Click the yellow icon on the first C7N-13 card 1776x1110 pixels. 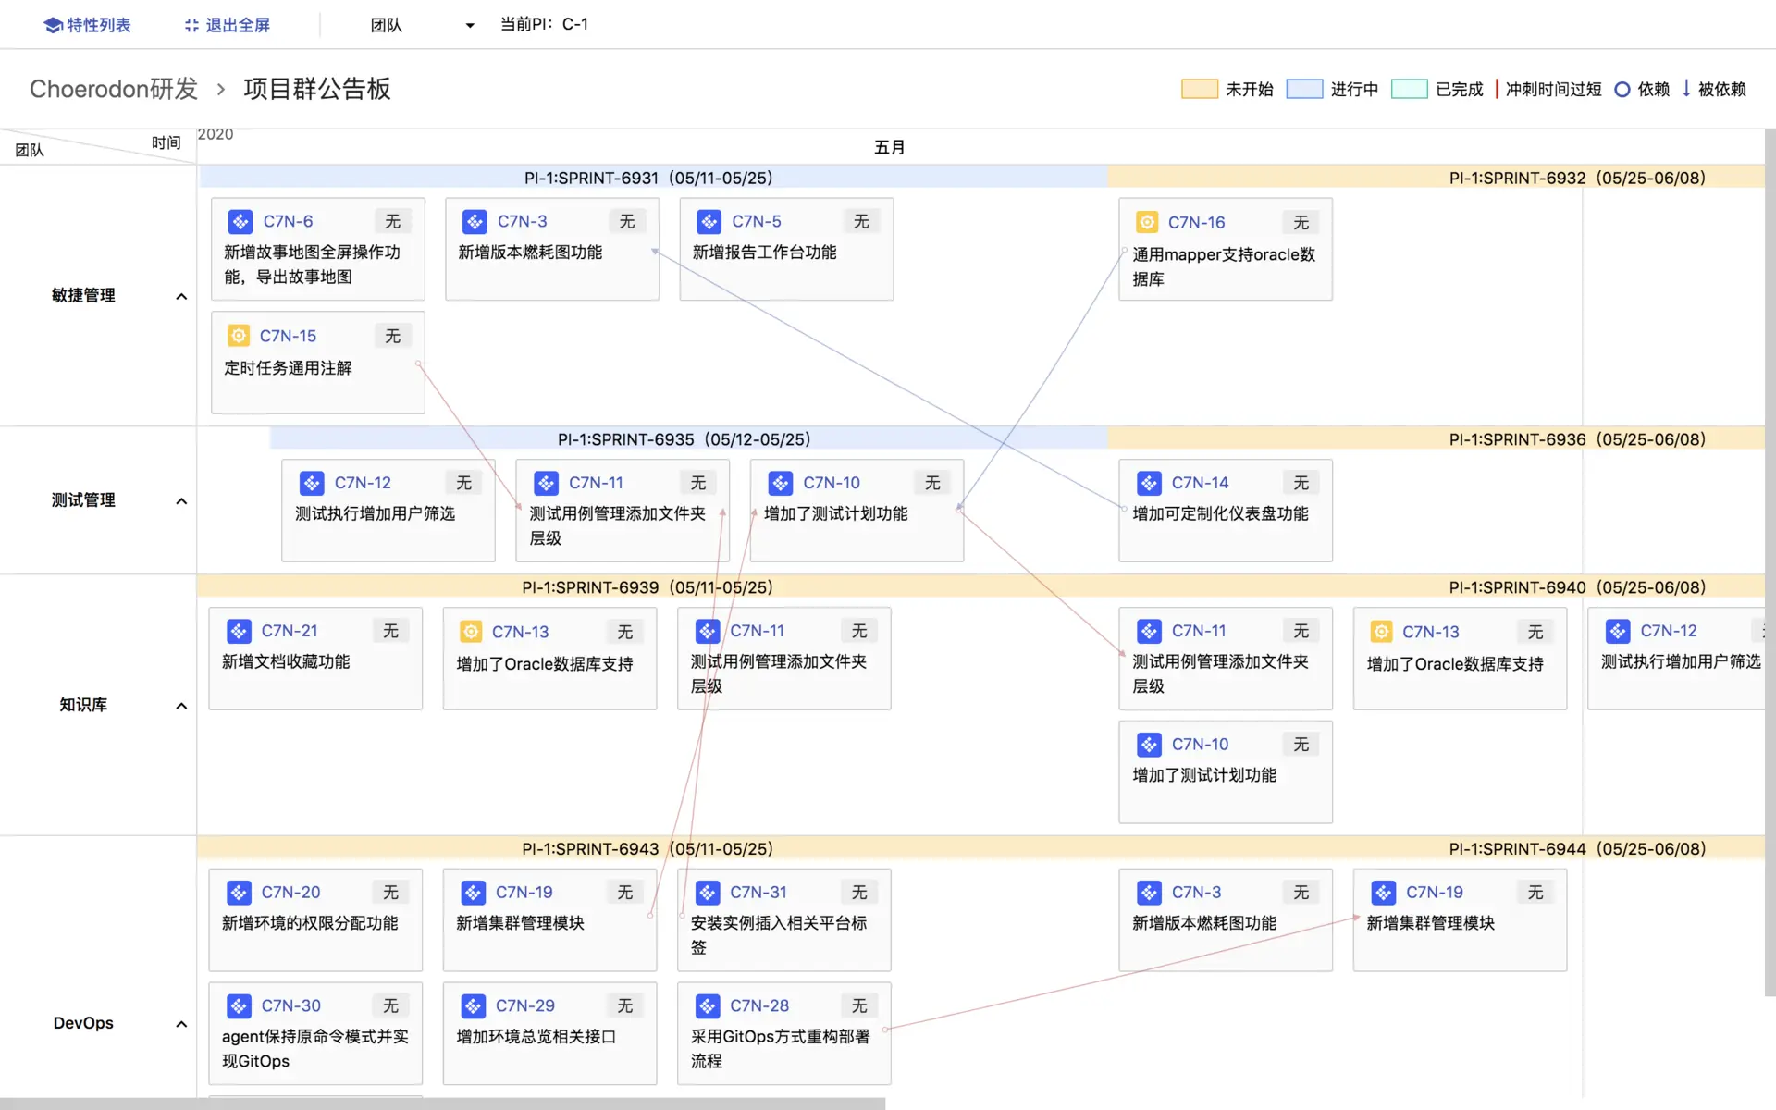click(x=471, y=632)
